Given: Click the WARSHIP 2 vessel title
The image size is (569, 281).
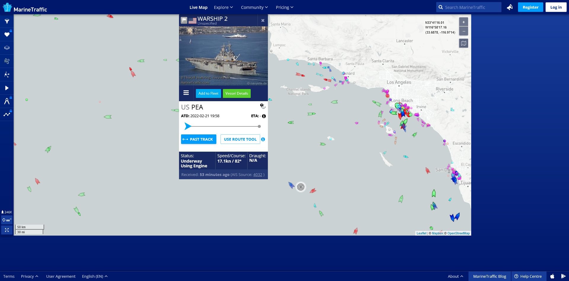Looking at the screenshot, I should coord(212,19).
